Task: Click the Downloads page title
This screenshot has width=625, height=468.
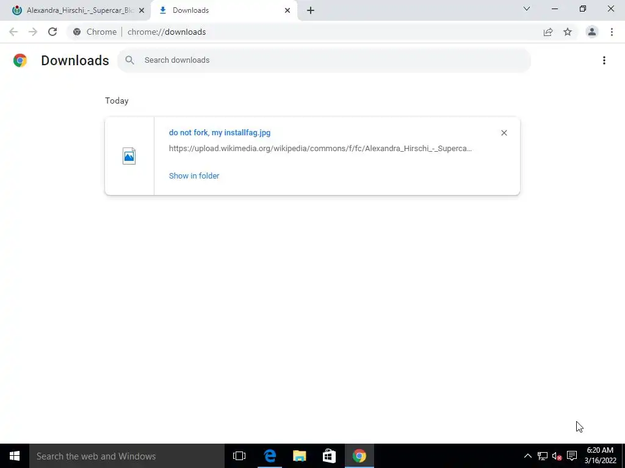Action: point(75,60)
